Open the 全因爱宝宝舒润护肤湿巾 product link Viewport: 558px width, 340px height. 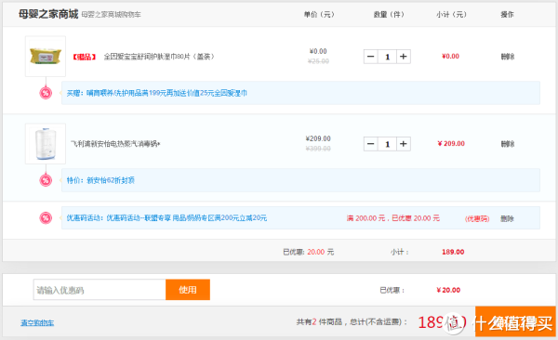point(159,57)
